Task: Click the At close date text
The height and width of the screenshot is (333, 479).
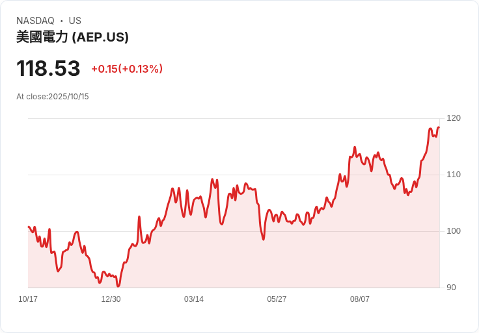Action: [53, 97]
